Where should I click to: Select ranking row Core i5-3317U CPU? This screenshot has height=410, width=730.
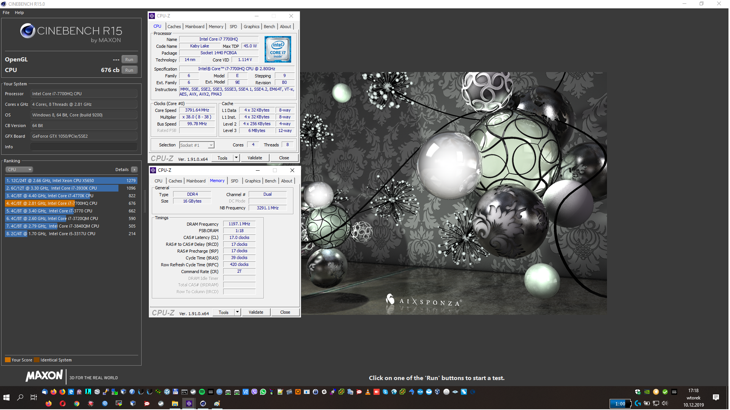pyautogui.click(x=71, y=234)
